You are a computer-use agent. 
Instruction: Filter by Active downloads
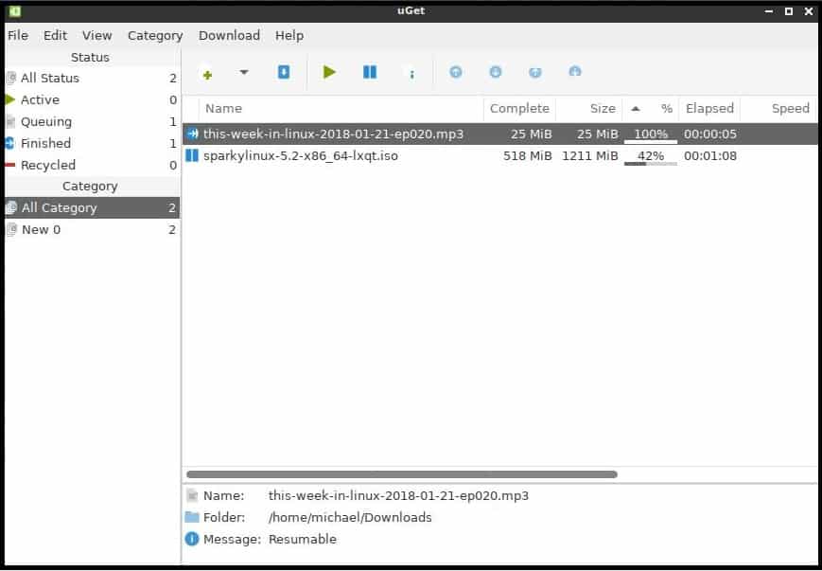[x=93, y=99]
